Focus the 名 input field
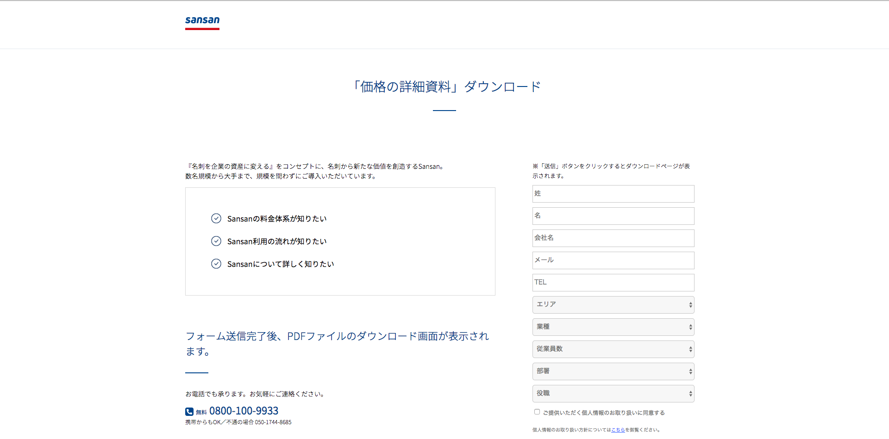The image size is (889, 439). pyautogui.click(x=614, y=216)
